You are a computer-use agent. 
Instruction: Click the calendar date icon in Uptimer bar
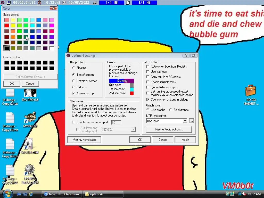tap(64, 2)
